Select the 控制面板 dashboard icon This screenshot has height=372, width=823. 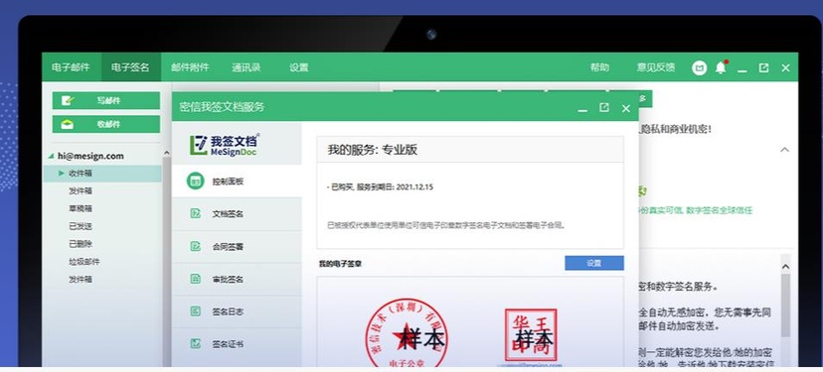pyautogui.click(x=195, y=182)
